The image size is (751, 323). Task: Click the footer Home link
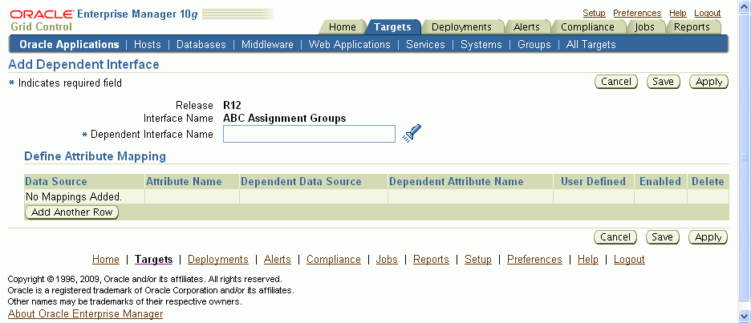pyautogui.click(x=106, y=260)
